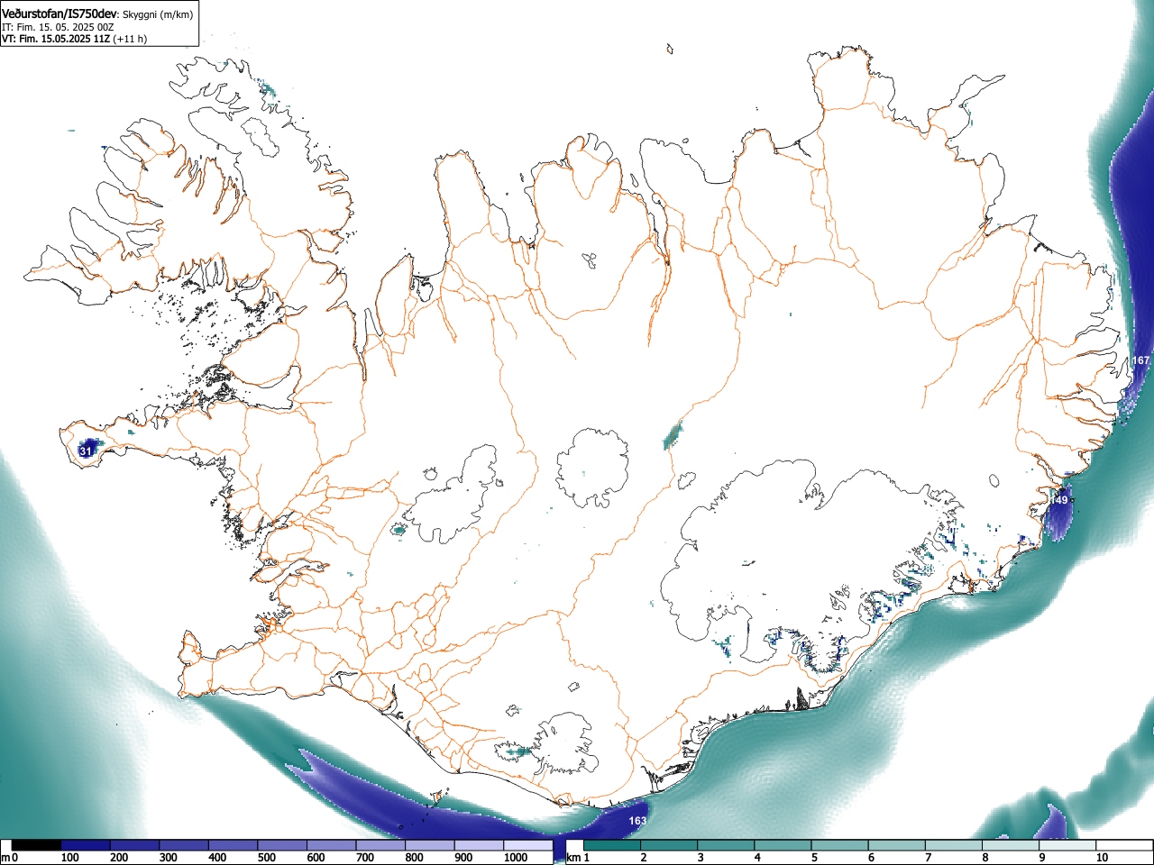Pick the 3–4 km legend swatch
1154x865 pixels.
tap(726, 844)
